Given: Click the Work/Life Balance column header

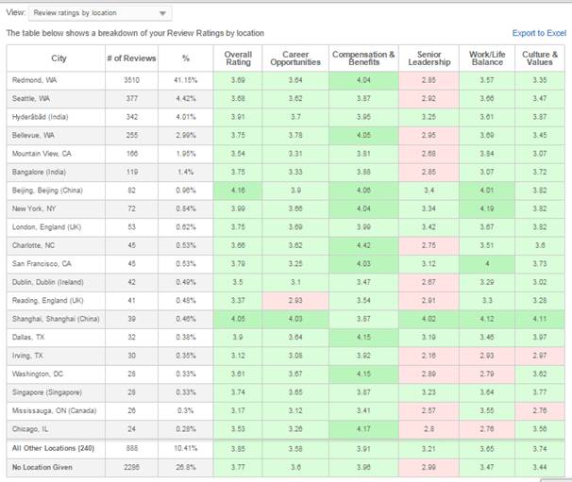Looking at the screenshot, I should (x=487, y=58).
